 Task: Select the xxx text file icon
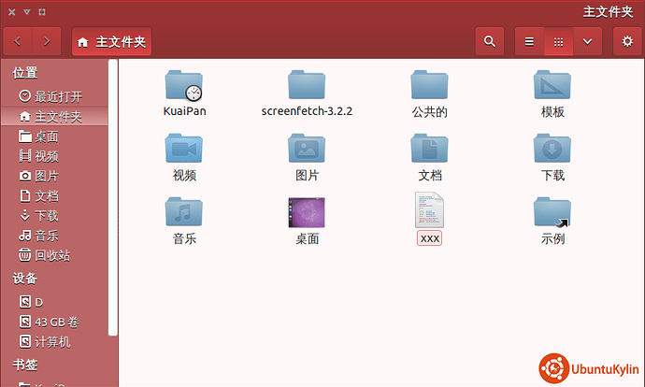click(429, 209)
